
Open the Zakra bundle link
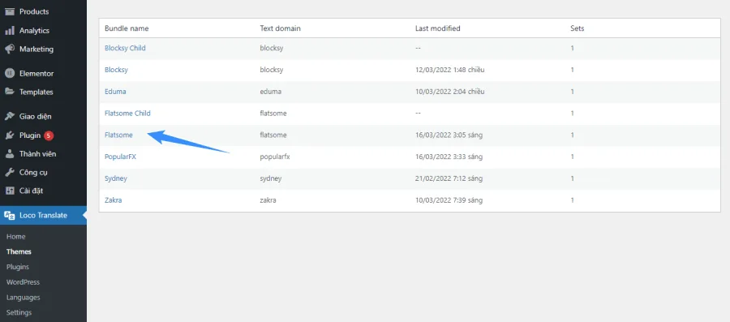tap(114, 200)
